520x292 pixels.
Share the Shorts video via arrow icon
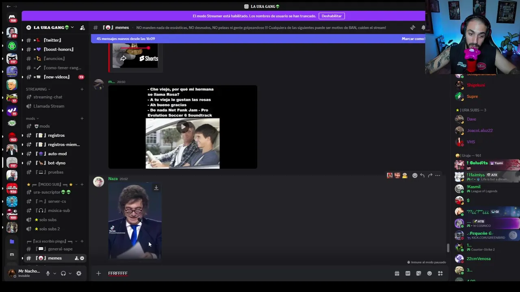point(123,58)
